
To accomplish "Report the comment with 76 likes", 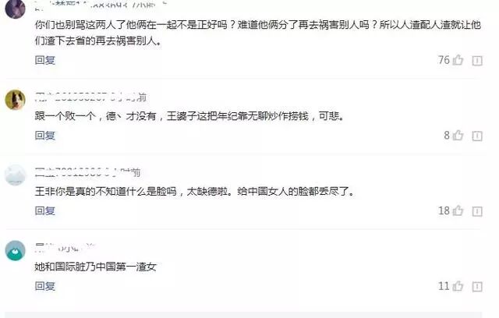I will [477, 61].
